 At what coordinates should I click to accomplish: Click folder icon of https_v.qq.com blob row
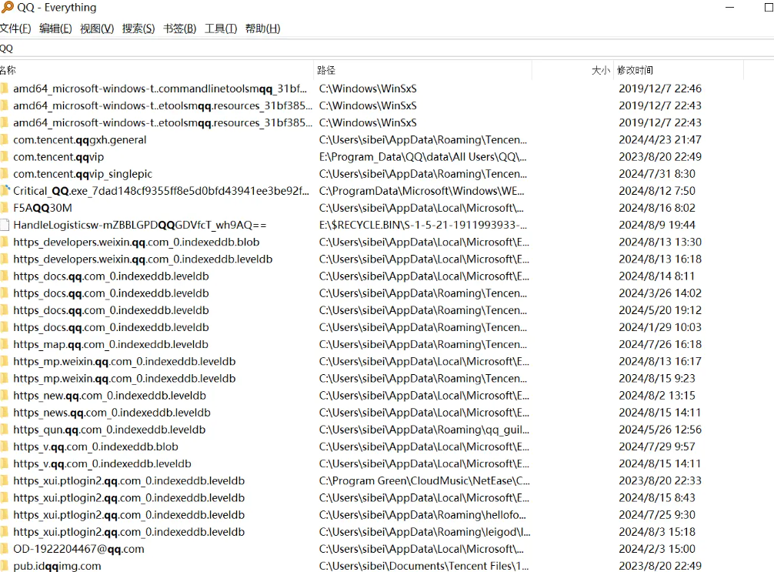pyautogui.click(x=5, y=447)
